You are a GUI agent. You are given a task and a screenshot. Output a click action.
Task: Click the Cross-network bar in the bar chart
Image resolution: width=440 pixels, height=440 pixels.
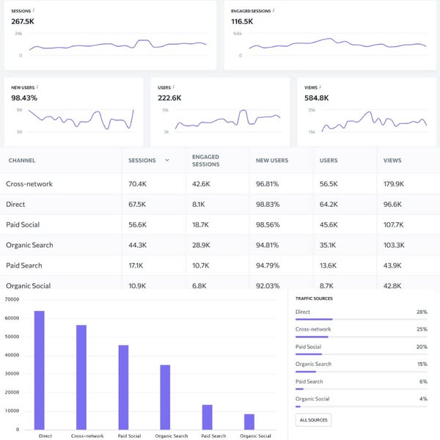[x=81, y=378]
